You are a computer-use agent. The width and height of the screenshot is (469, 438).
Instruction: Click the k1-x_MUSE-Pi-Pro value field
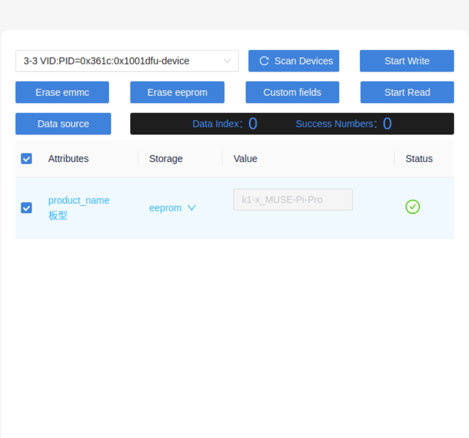pos(293,200)
